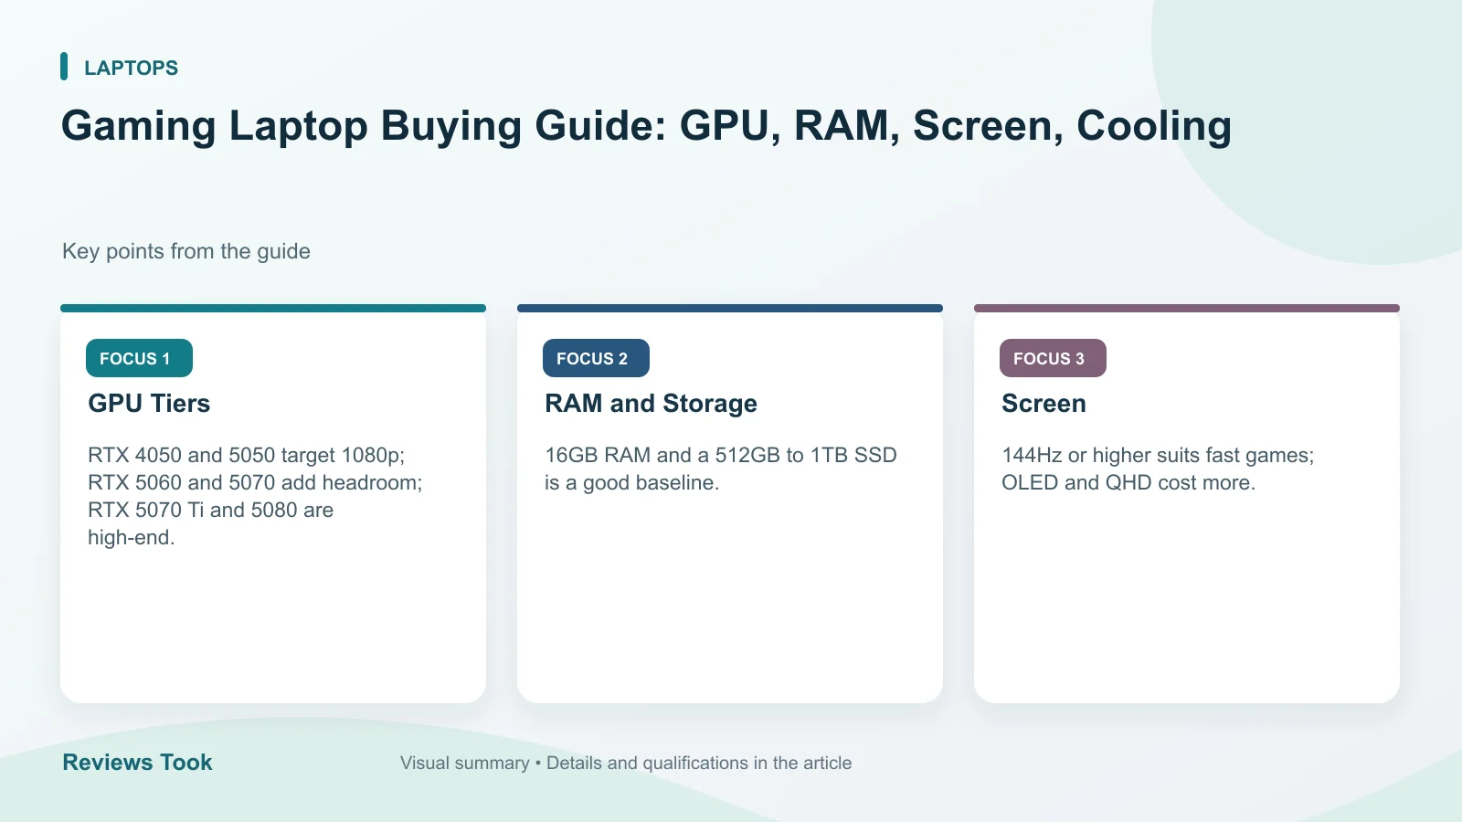Screen dimensions: 1462x822
Task: Select the FOCUS 2 badge
Action: coord(596,358)
